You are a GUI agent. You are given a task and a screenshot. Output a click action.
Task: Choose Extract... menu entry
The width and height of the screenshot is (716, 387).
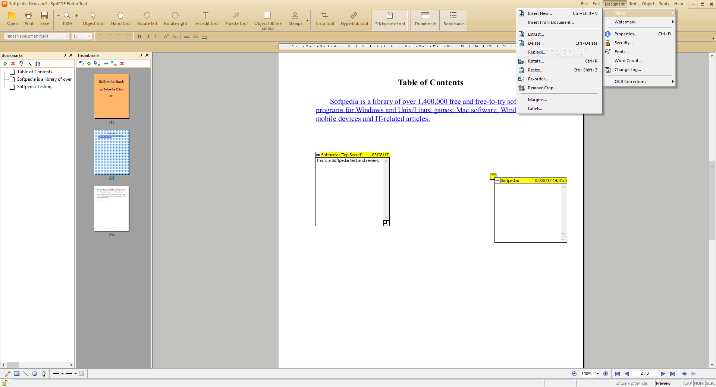(x=559, y=34)
